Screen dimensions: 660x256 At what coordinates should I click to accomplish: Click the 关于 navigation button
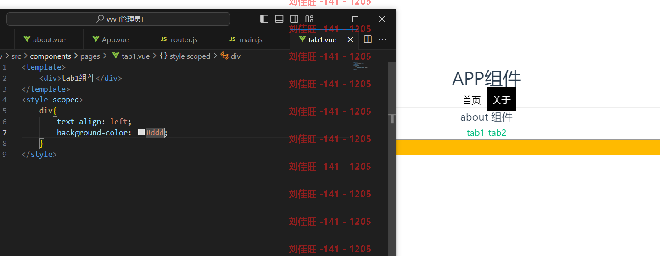(501, 100)
